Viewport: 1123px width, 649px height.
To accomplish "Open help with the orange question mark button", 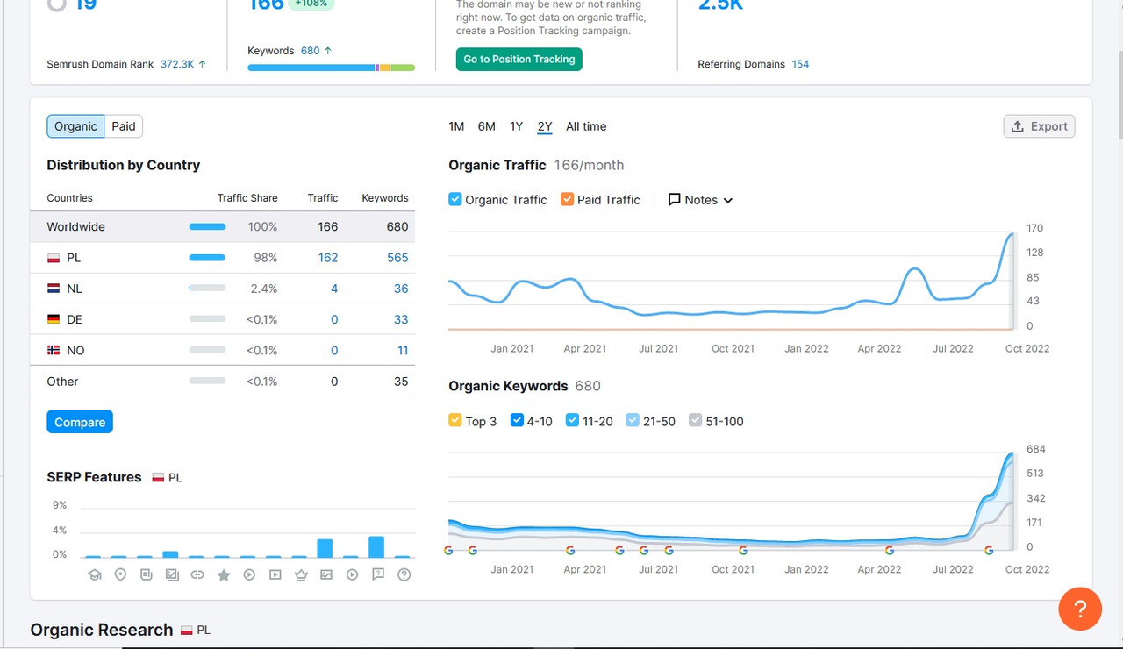I will point(1080,609).
